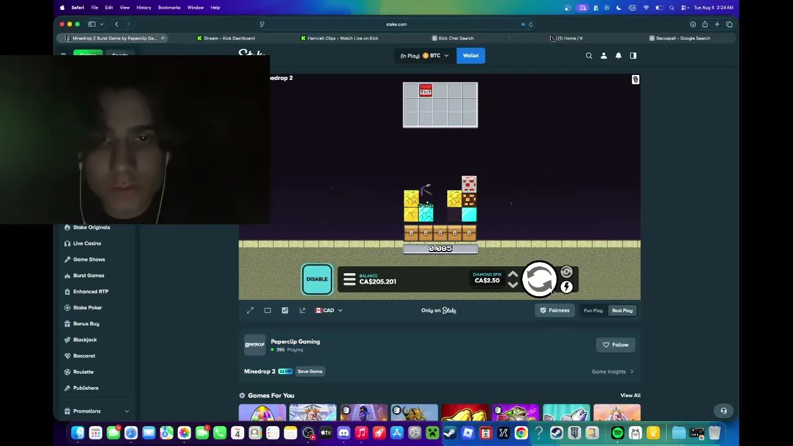
Task: Switch to Hamzah Clips Kick tab
Action: point(340,38)
